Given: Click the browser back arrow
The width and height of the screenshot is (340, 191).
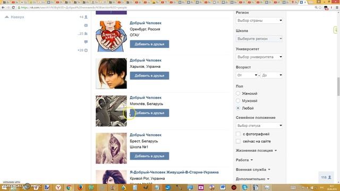Looking at the screenshot, I should (3, 7).
